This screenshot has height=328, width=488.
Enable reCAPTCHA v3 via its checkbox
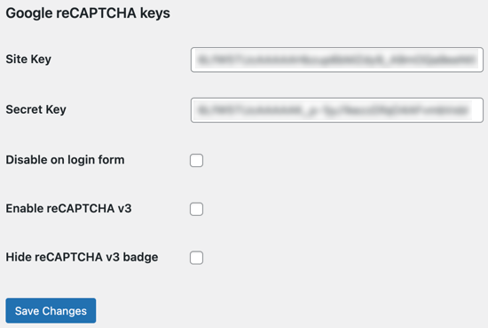(196, 209)
